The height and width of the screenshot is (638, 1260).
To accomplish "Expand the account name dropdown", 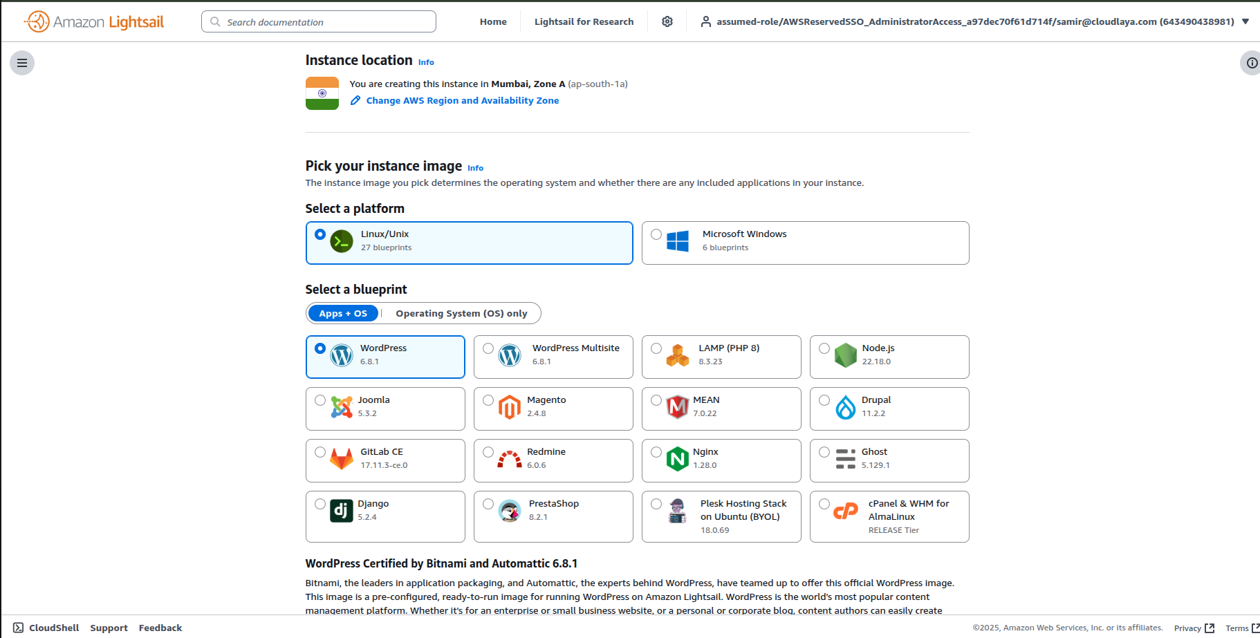I will [x=1247, y=21].
